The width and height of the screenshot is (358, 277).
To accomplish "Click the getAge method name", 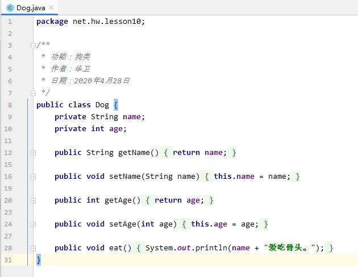I will click(118, 200).
